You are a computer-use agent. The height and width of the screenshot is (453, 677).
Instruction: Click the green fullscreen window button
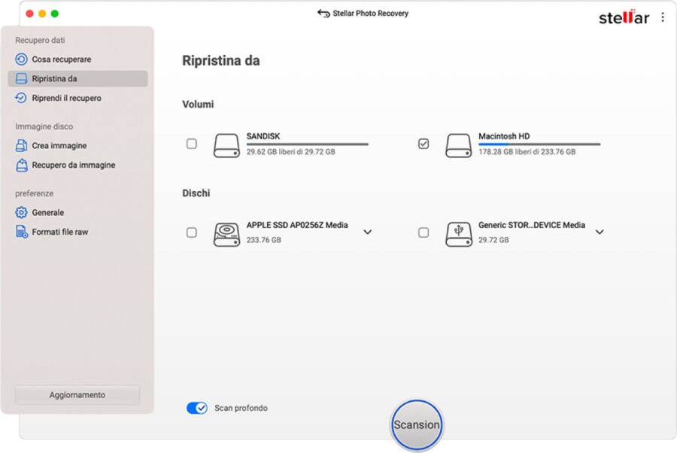click(x=55, y=14)
